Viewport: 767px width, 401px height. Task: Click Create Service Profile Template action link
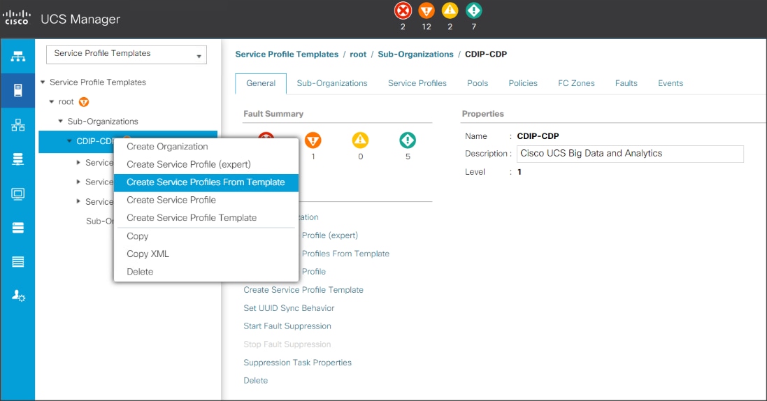(303, 290)
